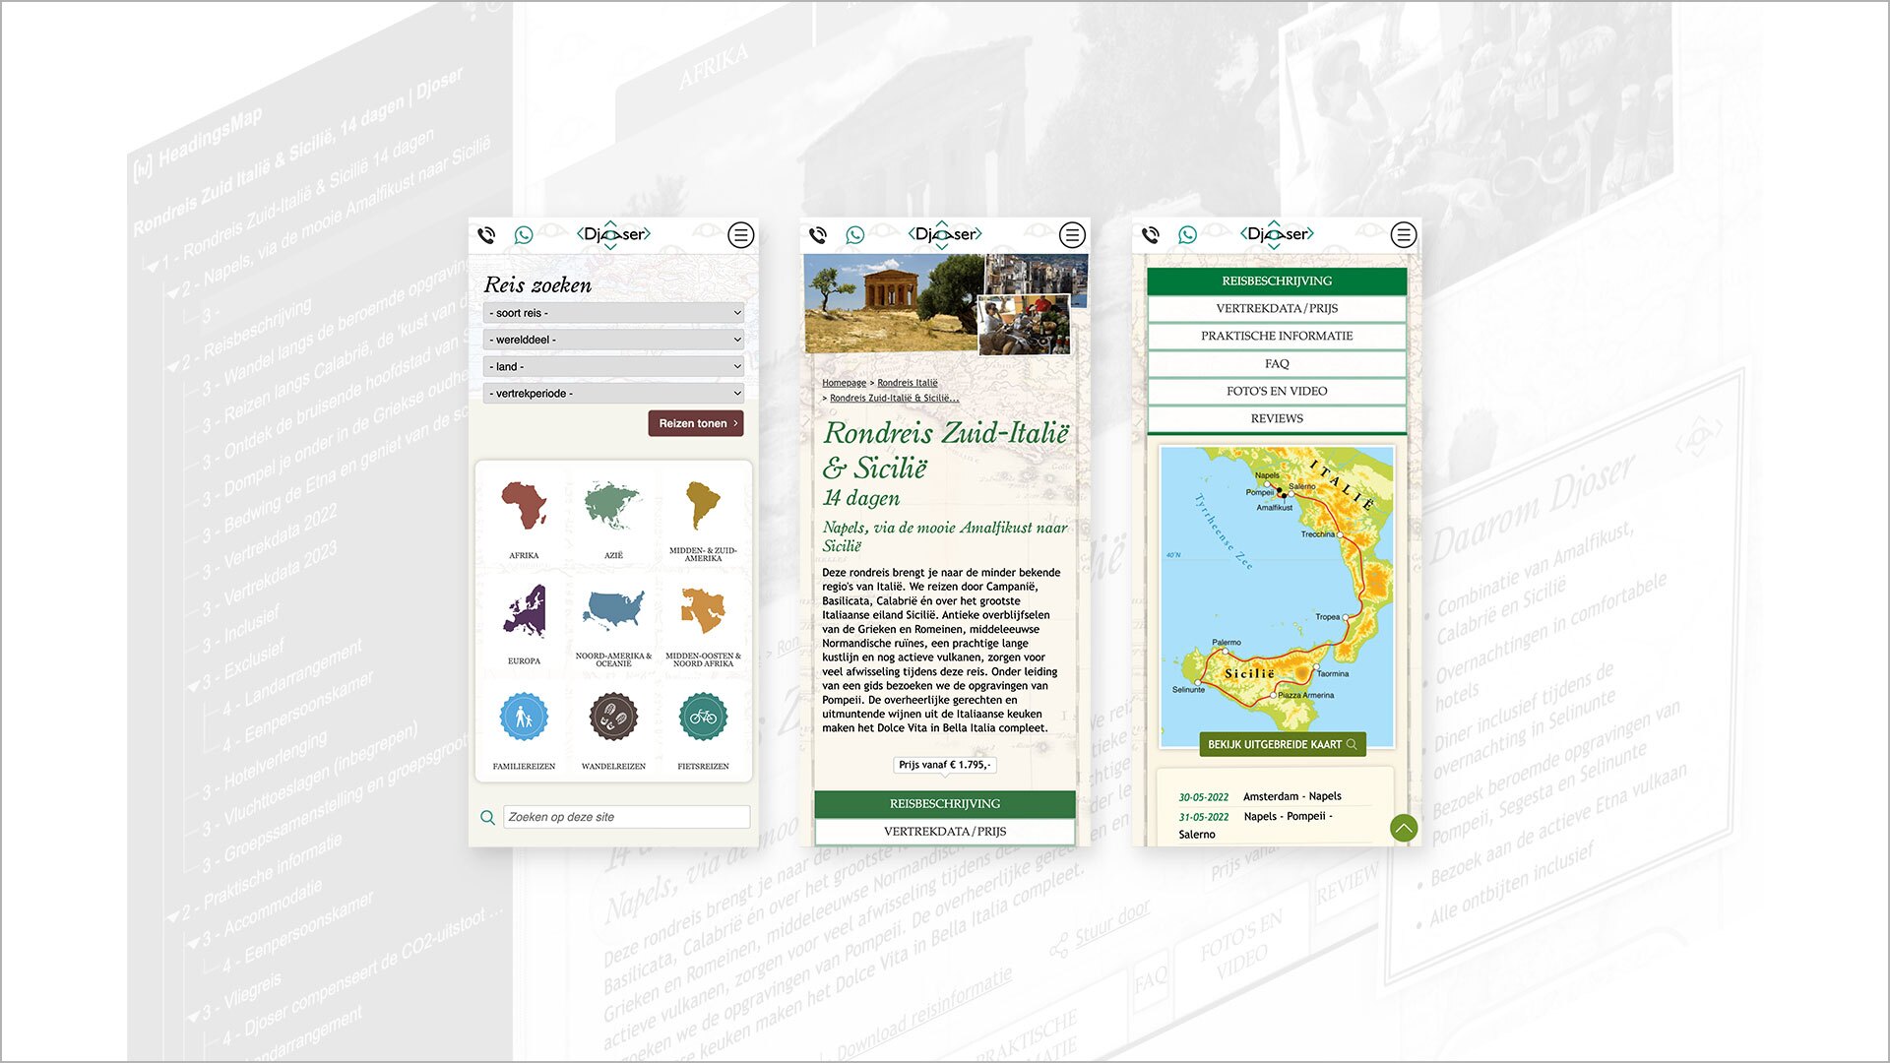Viewport: 1890px width, 1063px height.
Task: Click the Djoser logo on the middle screen
Action: pyautogui.click(x=945, y=234)
